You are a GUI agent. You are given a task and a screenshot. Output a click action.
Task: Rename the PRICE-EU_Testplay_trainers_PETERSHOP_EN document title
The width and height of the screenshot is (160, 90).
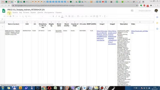point(26,10)
